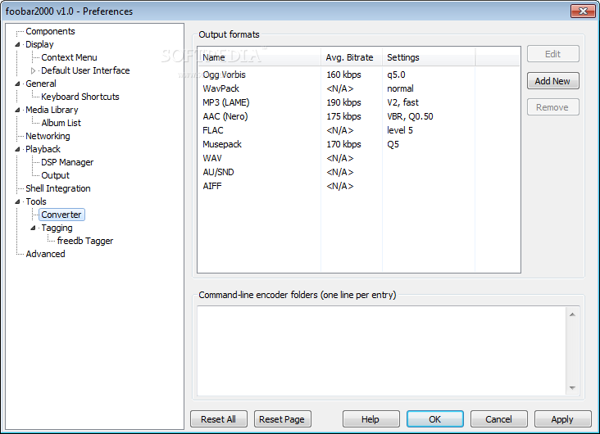
Task: Close the Preferences window
Action: 583,11
